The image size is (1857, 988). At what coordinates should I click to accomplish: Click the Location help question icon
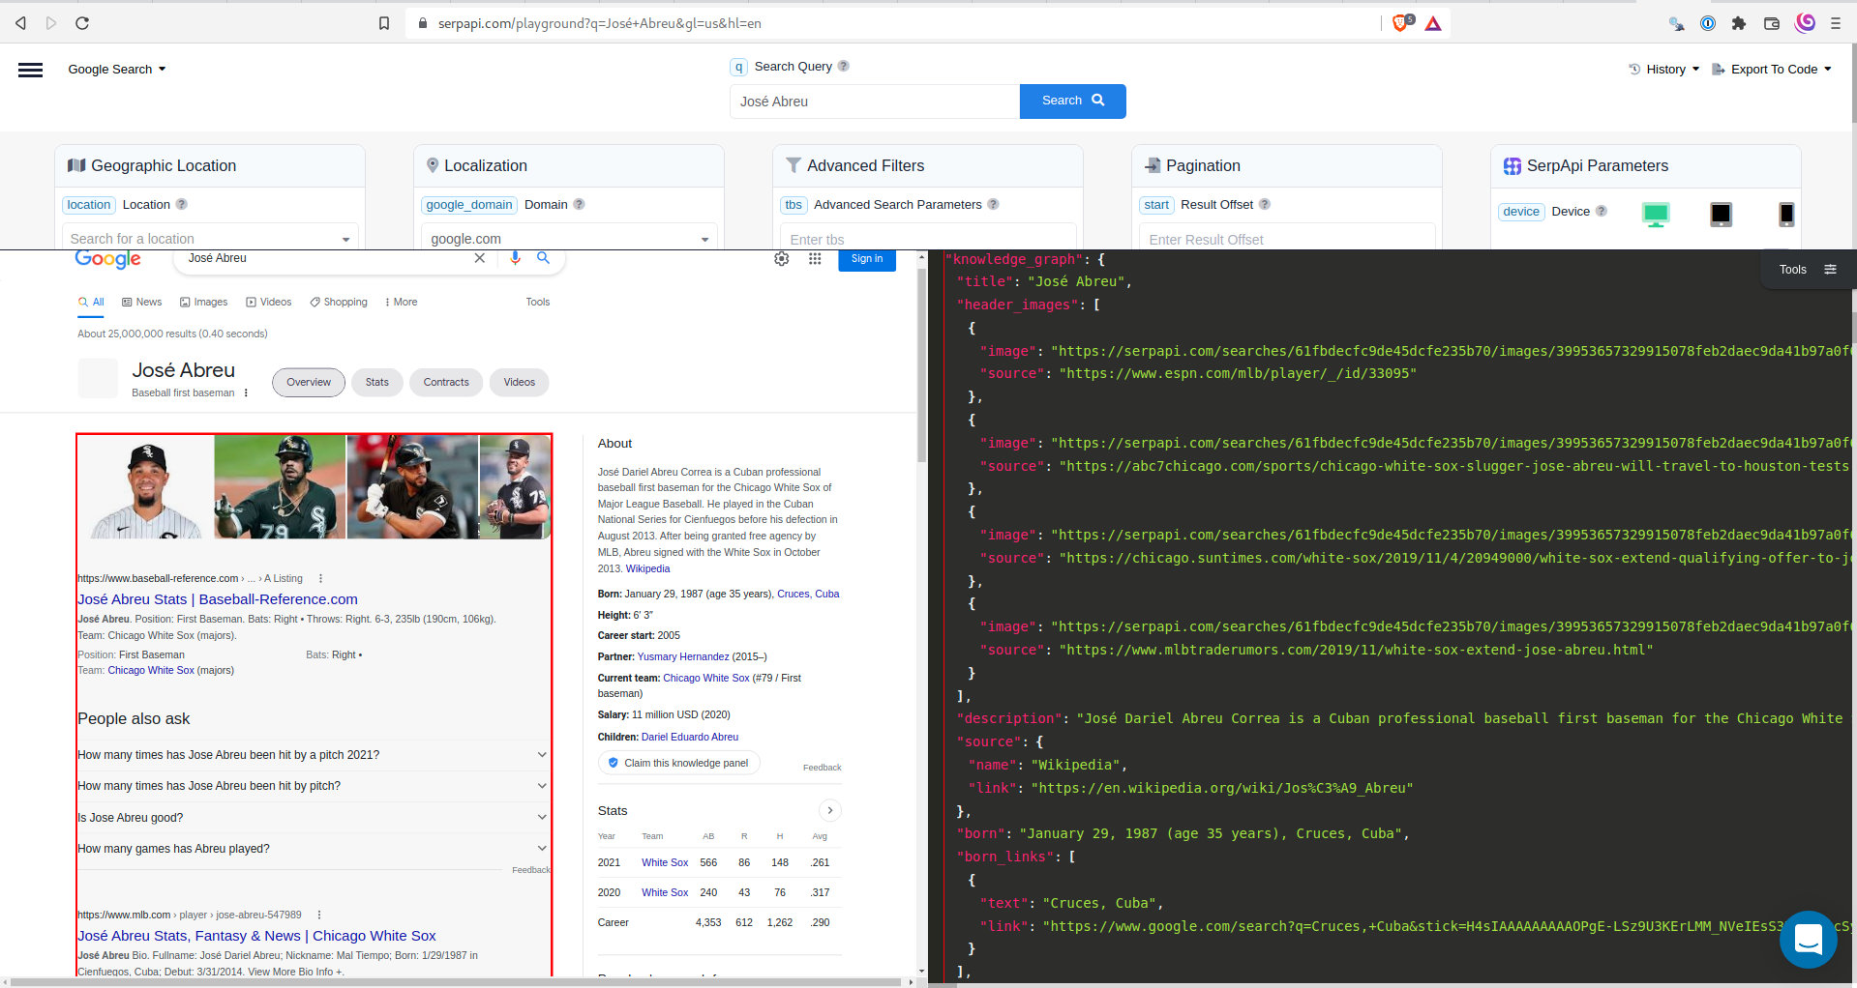(x=182, y=205)
